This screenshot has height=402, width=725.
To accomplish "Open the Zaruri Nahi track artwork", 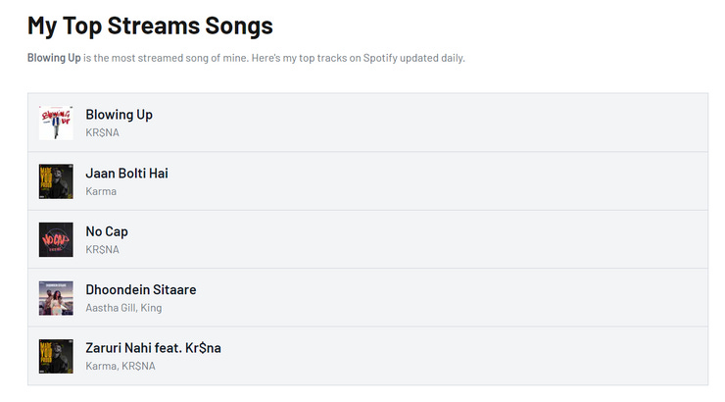I will click(x=56, y=356).
